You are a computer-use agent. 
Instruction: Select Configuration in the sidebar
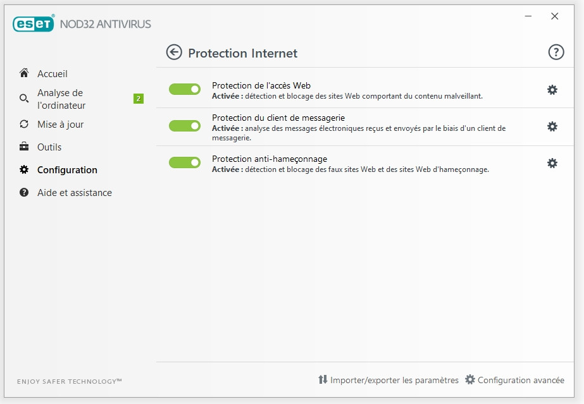tap(67, 170)
